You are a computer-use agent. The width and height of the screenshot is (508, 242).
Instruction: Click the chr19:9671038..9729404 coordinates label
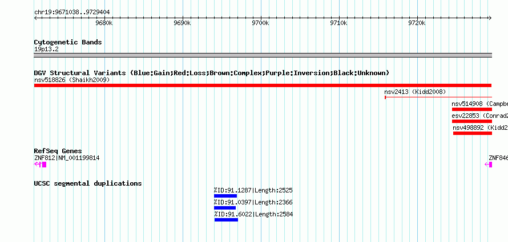tap(72, 13)
